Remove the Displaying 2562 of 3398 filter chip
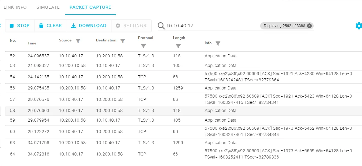The image size is (362, 166). [x=309, y=26]
